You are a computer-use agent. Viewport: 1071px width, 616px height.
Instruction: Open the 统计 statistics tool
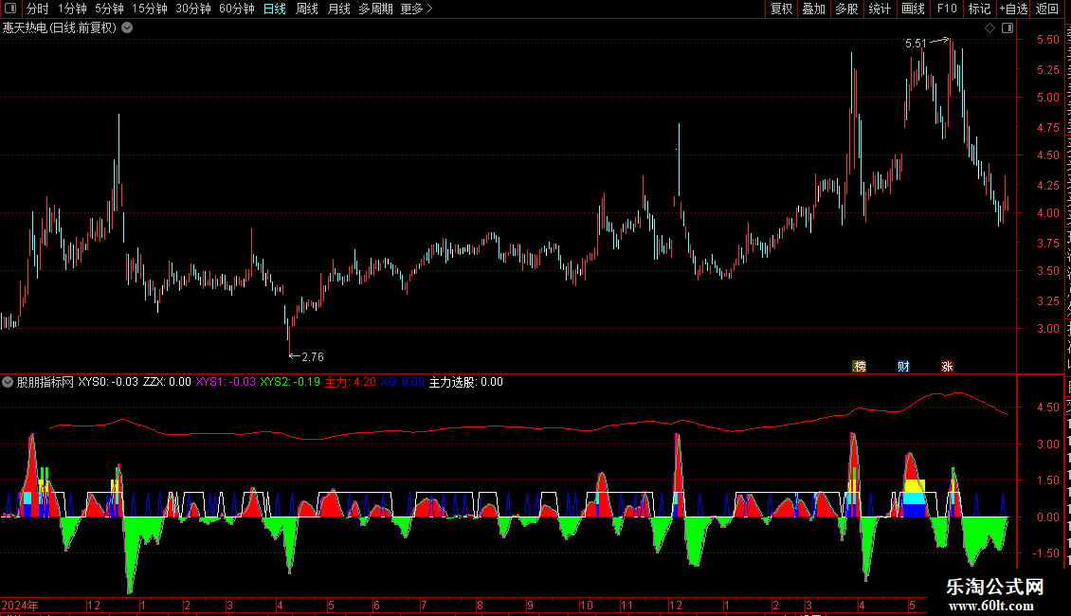(880, 9)
